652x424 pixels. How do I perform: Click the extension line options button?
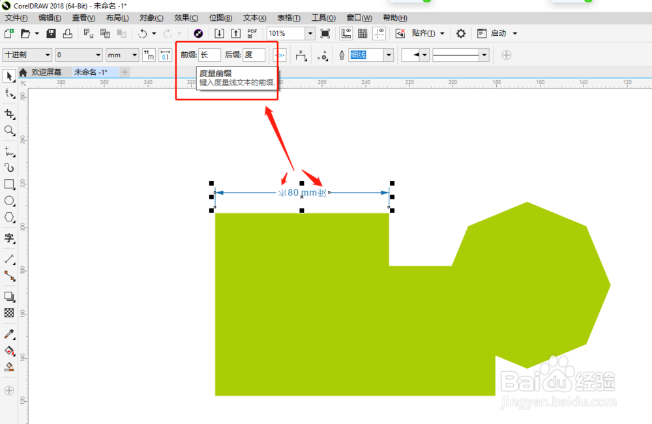pos(322,55)
